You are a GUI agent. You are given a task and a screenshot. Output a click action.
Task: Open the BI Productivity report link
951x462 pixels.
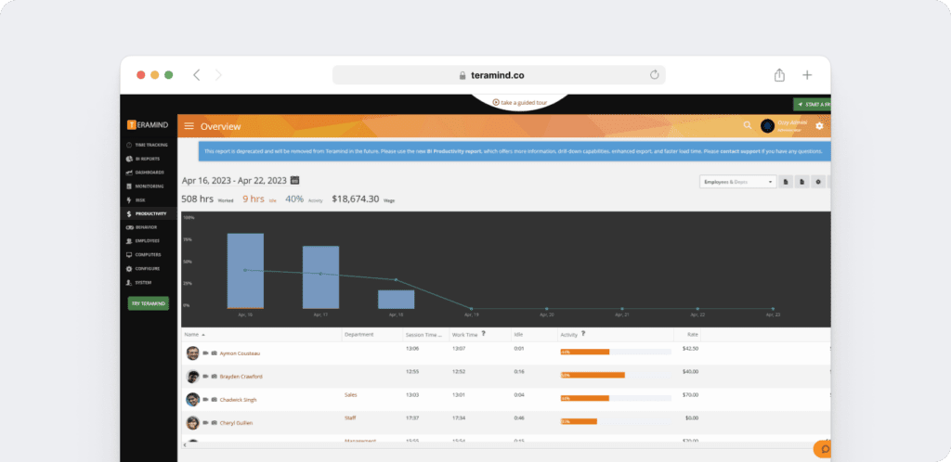pos(453,151)
